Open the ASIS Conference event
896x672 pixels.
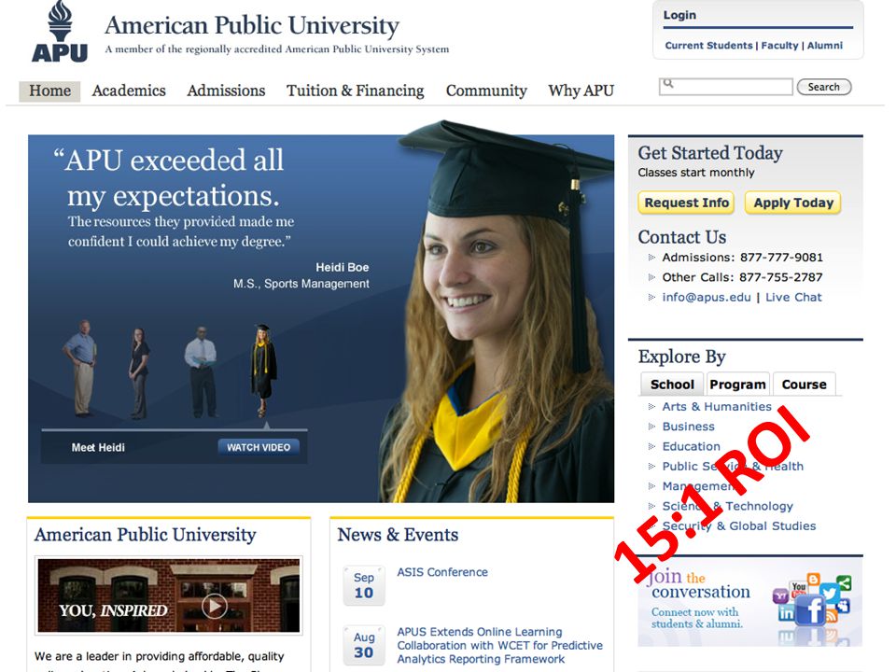(x=442, y=572)
